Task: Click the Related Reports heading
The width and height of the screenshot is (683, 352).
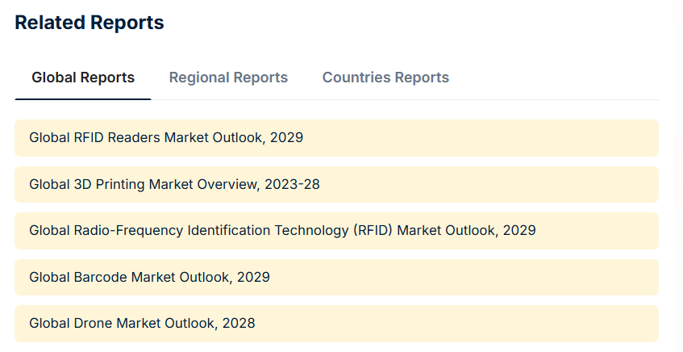Action: point(90,23)
